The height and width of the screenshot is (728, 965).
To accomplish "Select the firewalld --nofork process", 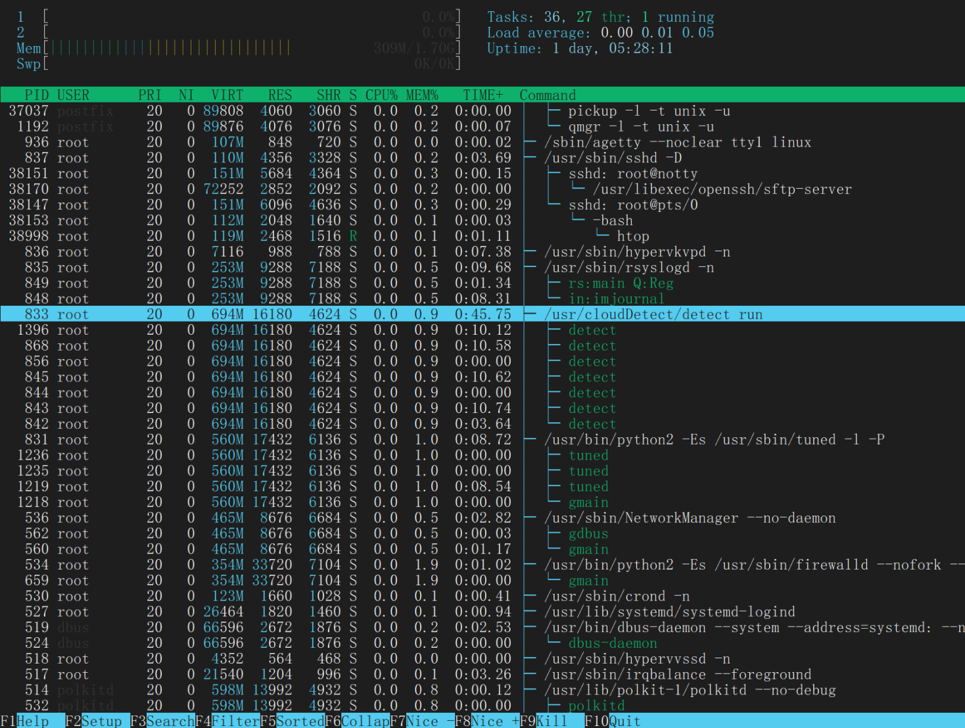I will tap(482, 565).
